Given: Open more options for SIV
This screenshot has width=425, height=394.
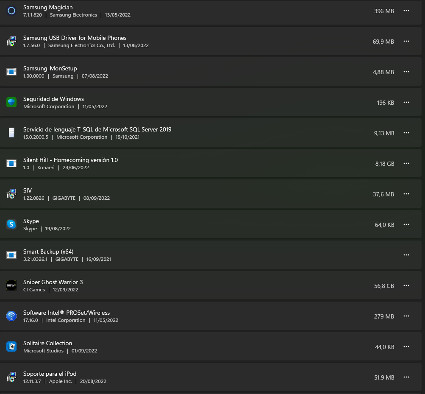Looking at the screenshot, I should click(406, 194).
